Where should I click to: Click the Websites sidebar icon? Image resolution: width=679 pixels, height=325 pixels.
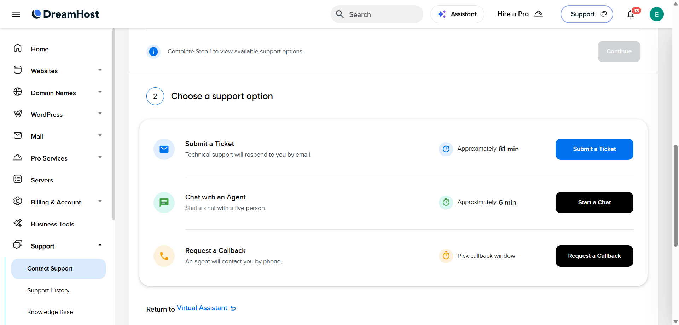tap(18, 70)
